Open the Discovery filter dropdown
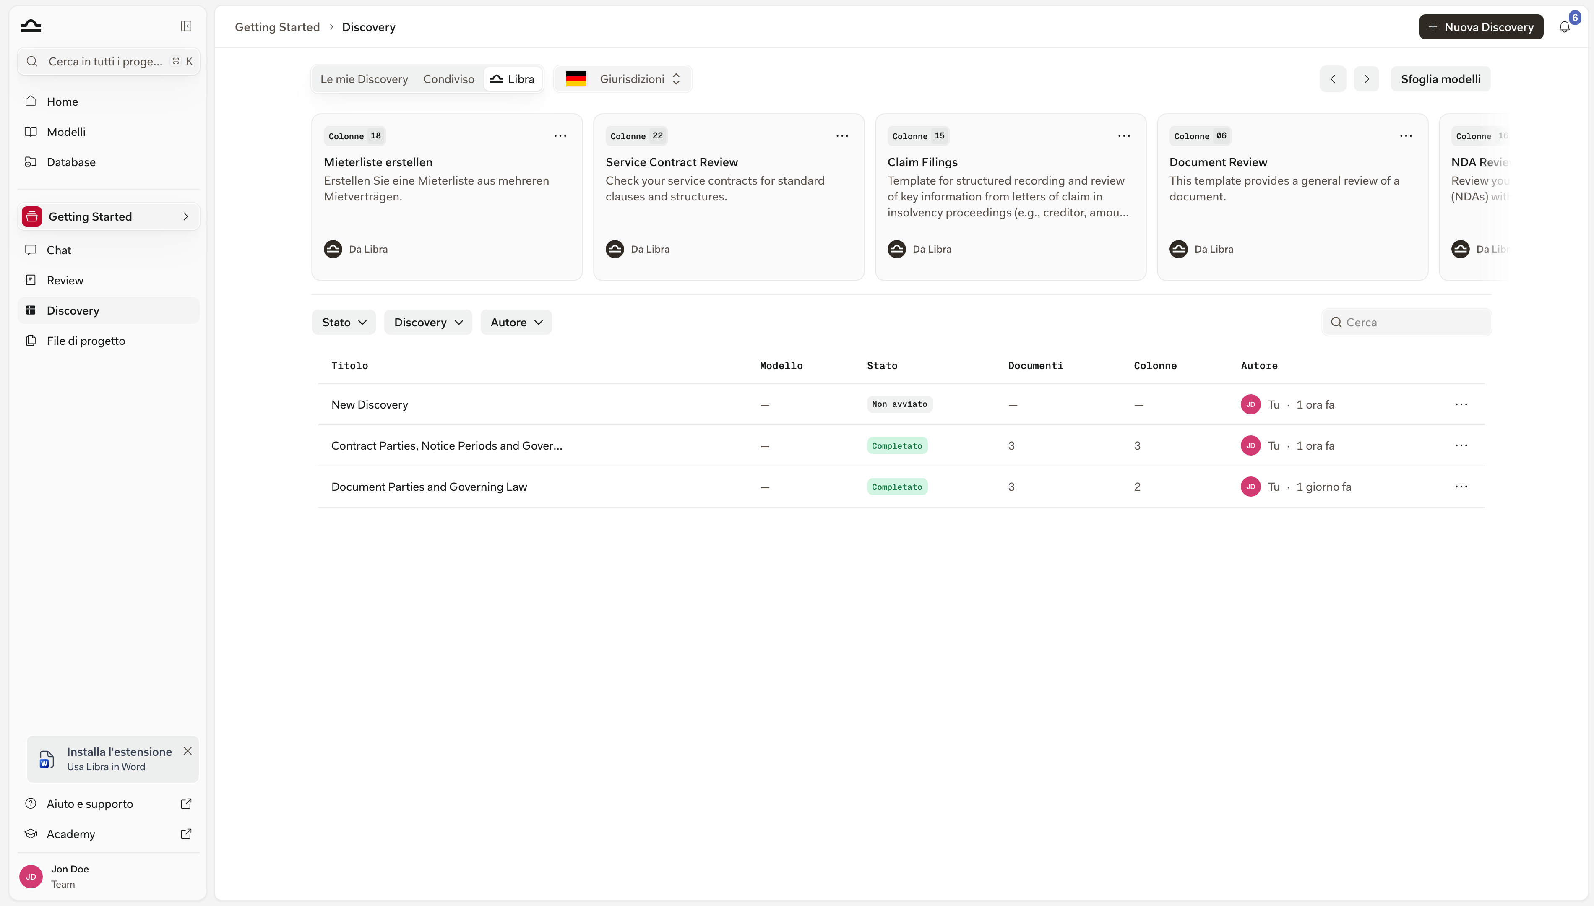This screenshot has height=906, width=1594. click(x=428, y=322)
